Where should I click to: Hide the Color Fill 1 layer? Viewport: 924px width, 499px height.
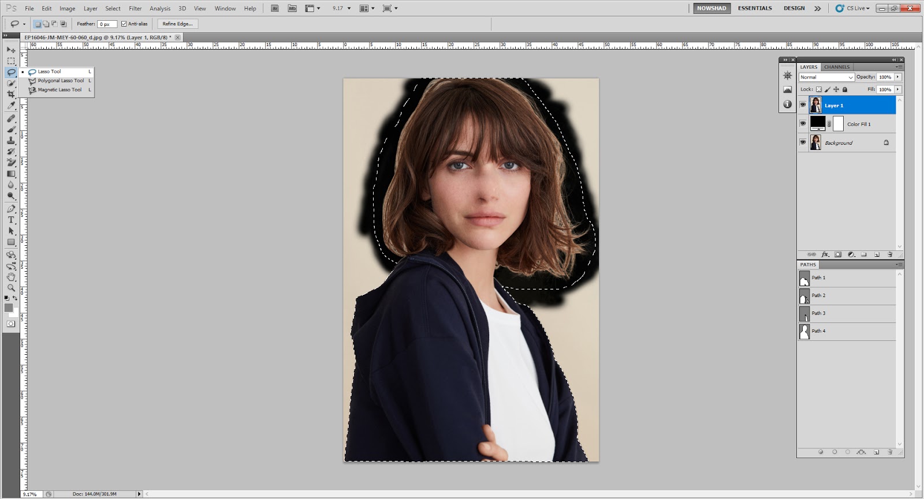tap(803, 123)
